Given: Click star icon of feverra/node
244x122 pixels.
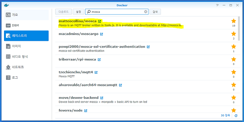Looking at the screenshot, I should click(x=233, y=110).
